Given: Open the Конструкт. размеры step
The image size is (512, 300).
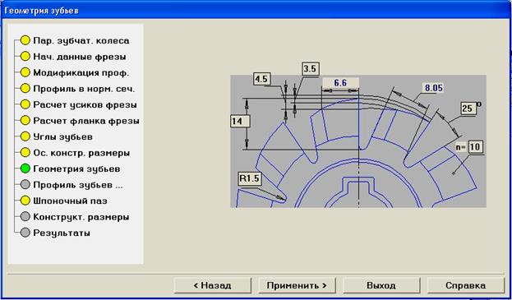Looking at the screenshot, I should click(x=81, y=217).
